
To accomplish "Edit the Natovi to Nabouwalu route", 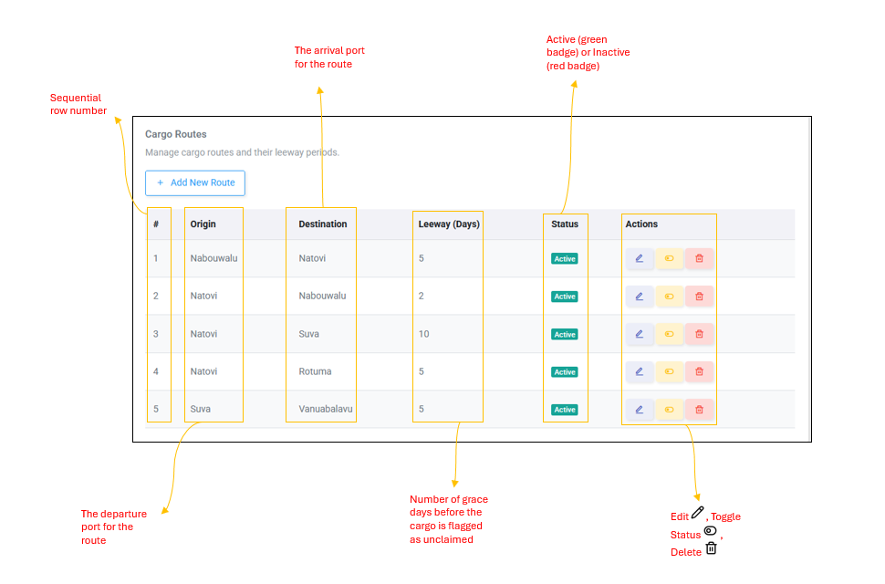I will pyautogui.click(x=640, y=297).
